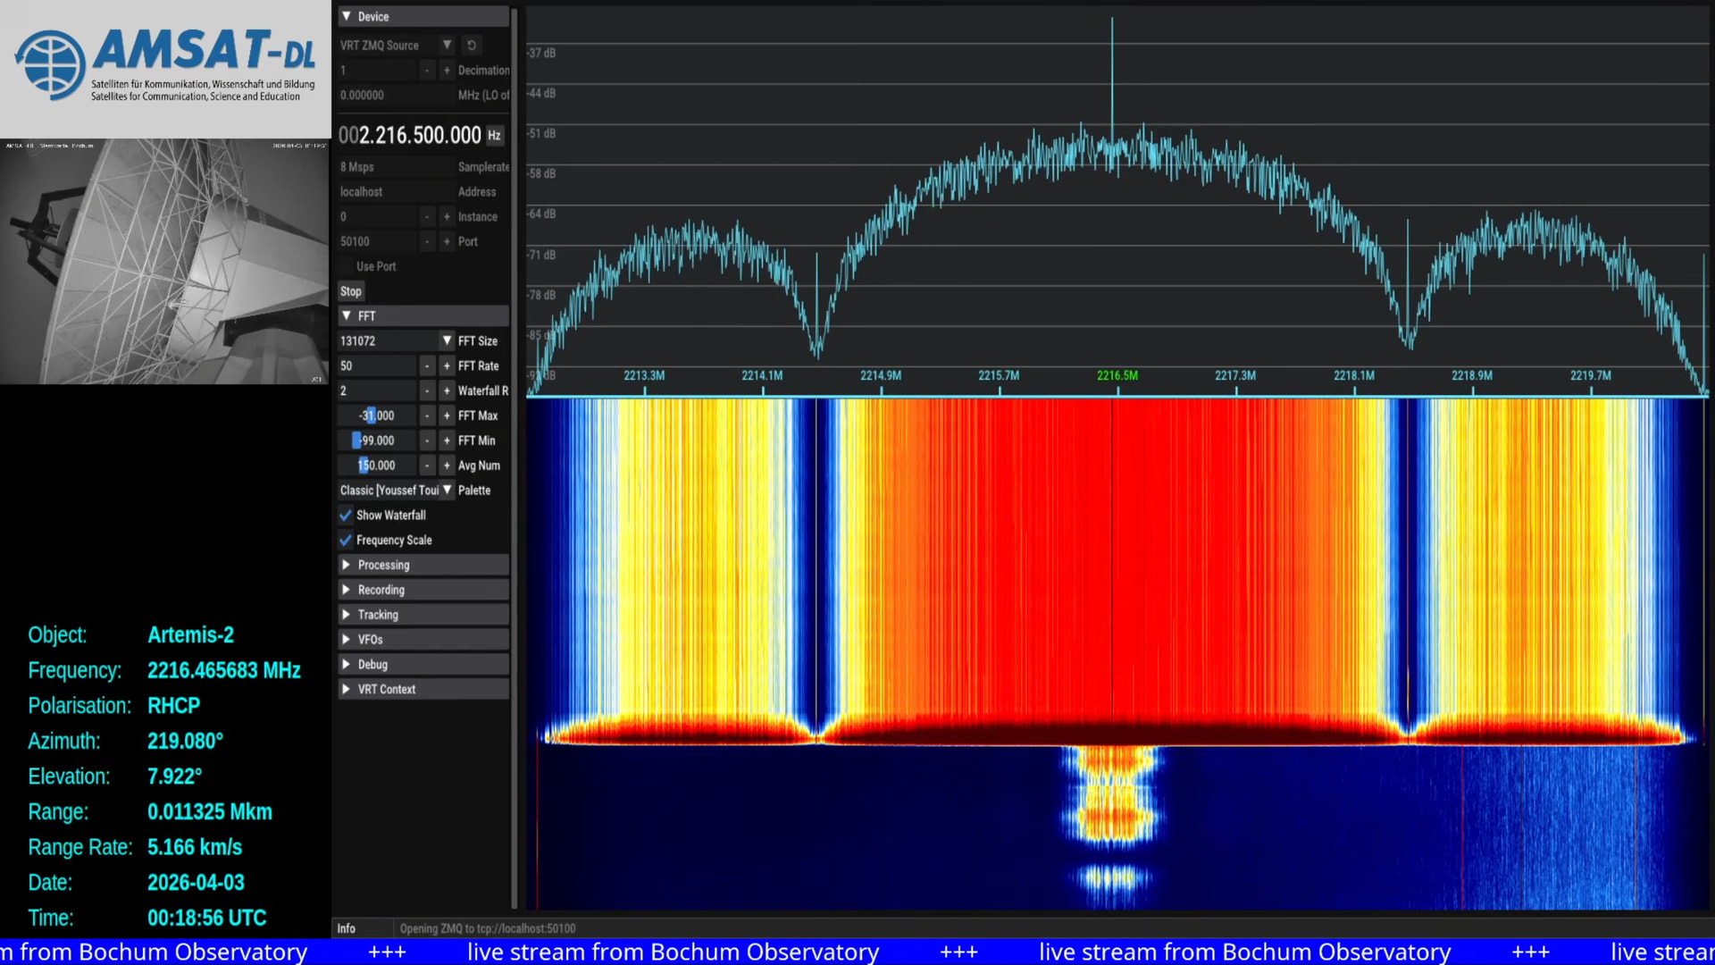Decrease FFT Rate with the minus button
This screenshot has width=1715, height=965.
tap(427, 365)
